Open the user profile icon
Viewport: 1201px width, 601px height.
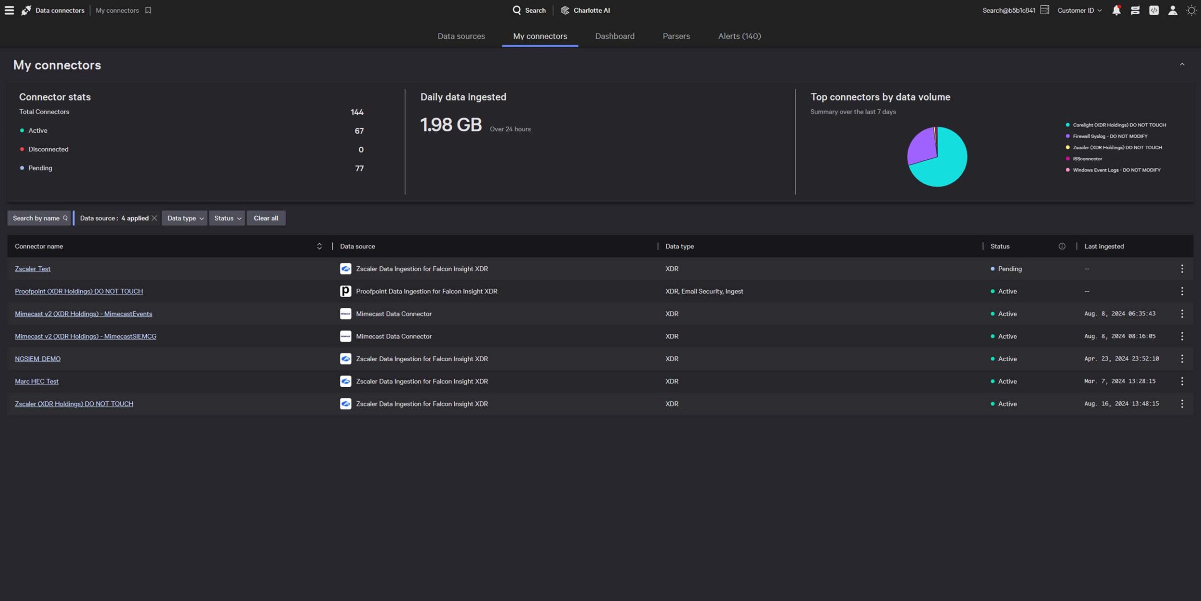(x=1172, y=10)
